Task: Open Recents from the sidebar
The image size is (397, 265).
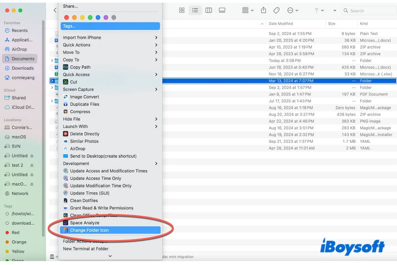Action: pyautogui.click(x=19, y=30)
